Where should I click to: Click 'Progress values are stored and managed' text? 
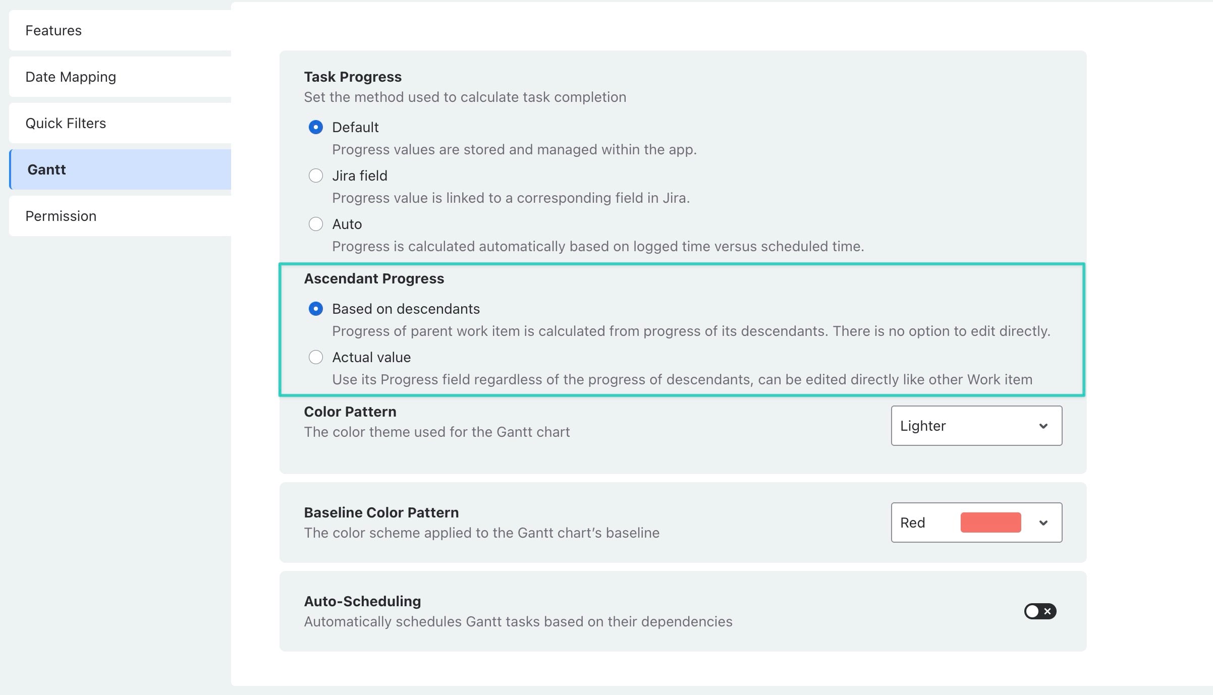pos(514,149)
